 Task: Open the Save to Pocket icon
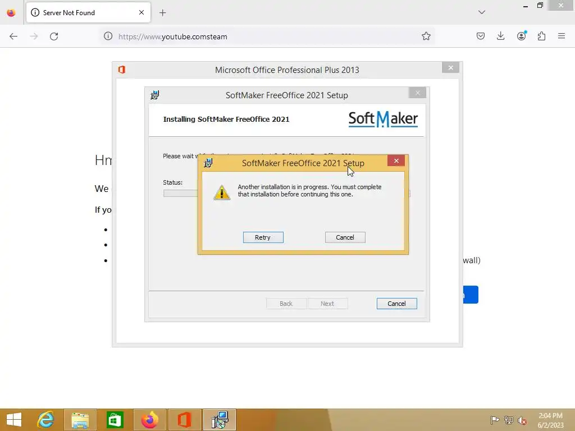tap(481, 36)
